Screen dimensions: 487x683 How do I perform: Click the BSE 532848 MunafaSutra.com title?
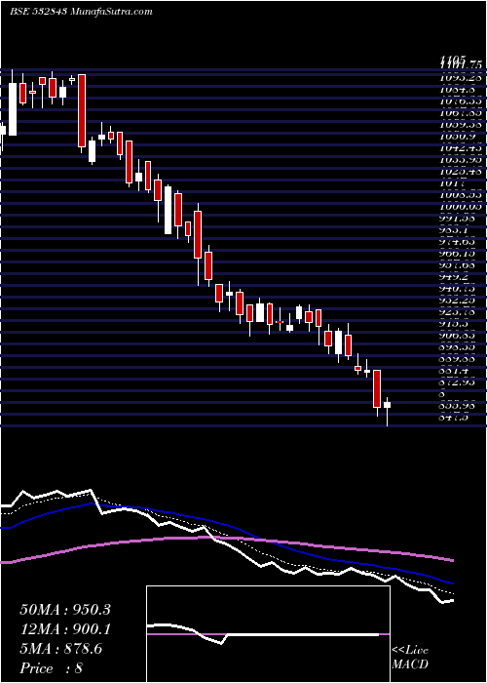tap(81, 12)
